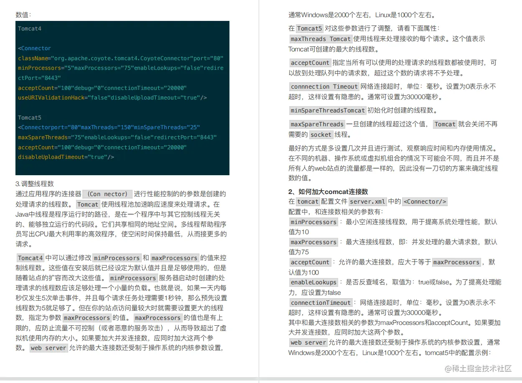This screenshot has height=383, width=522.
Task: Click the maxProcessors tag before "最大连接线程数"
Action: pyautogui.click(x=313, y=242)
